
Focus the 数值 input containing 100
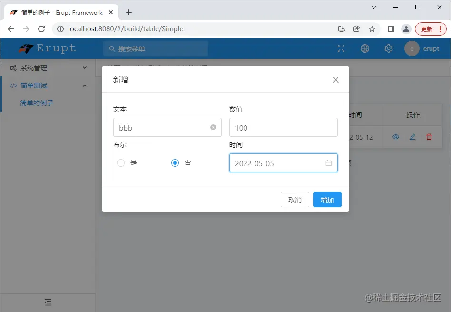pos(284,127)
